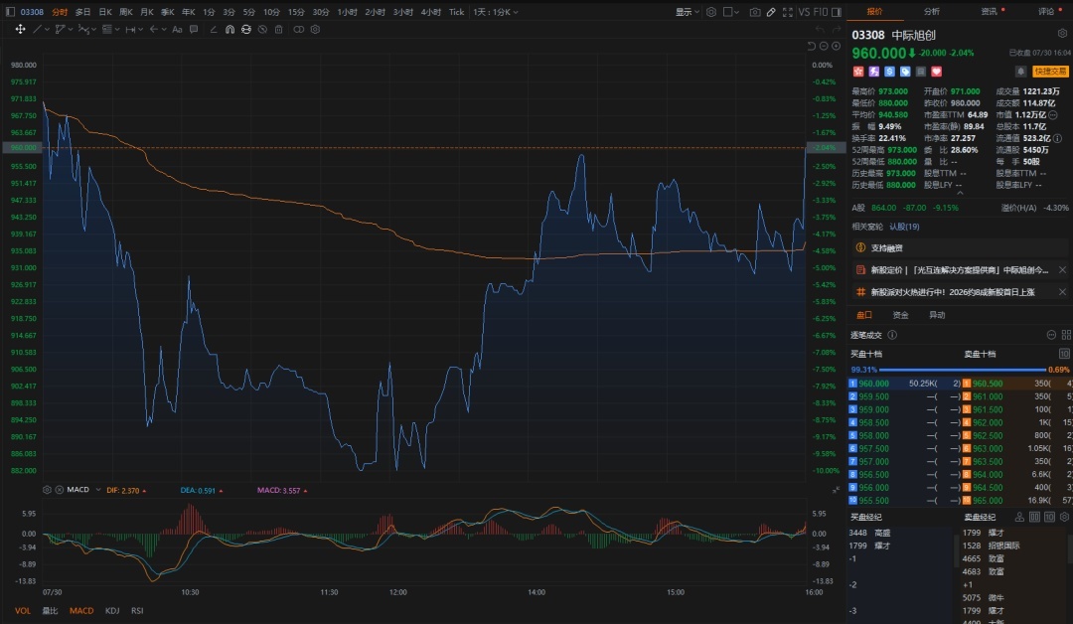Open fullscreen chart mode icon
This screenshot has height=624, width=1073.
point(788,12)
